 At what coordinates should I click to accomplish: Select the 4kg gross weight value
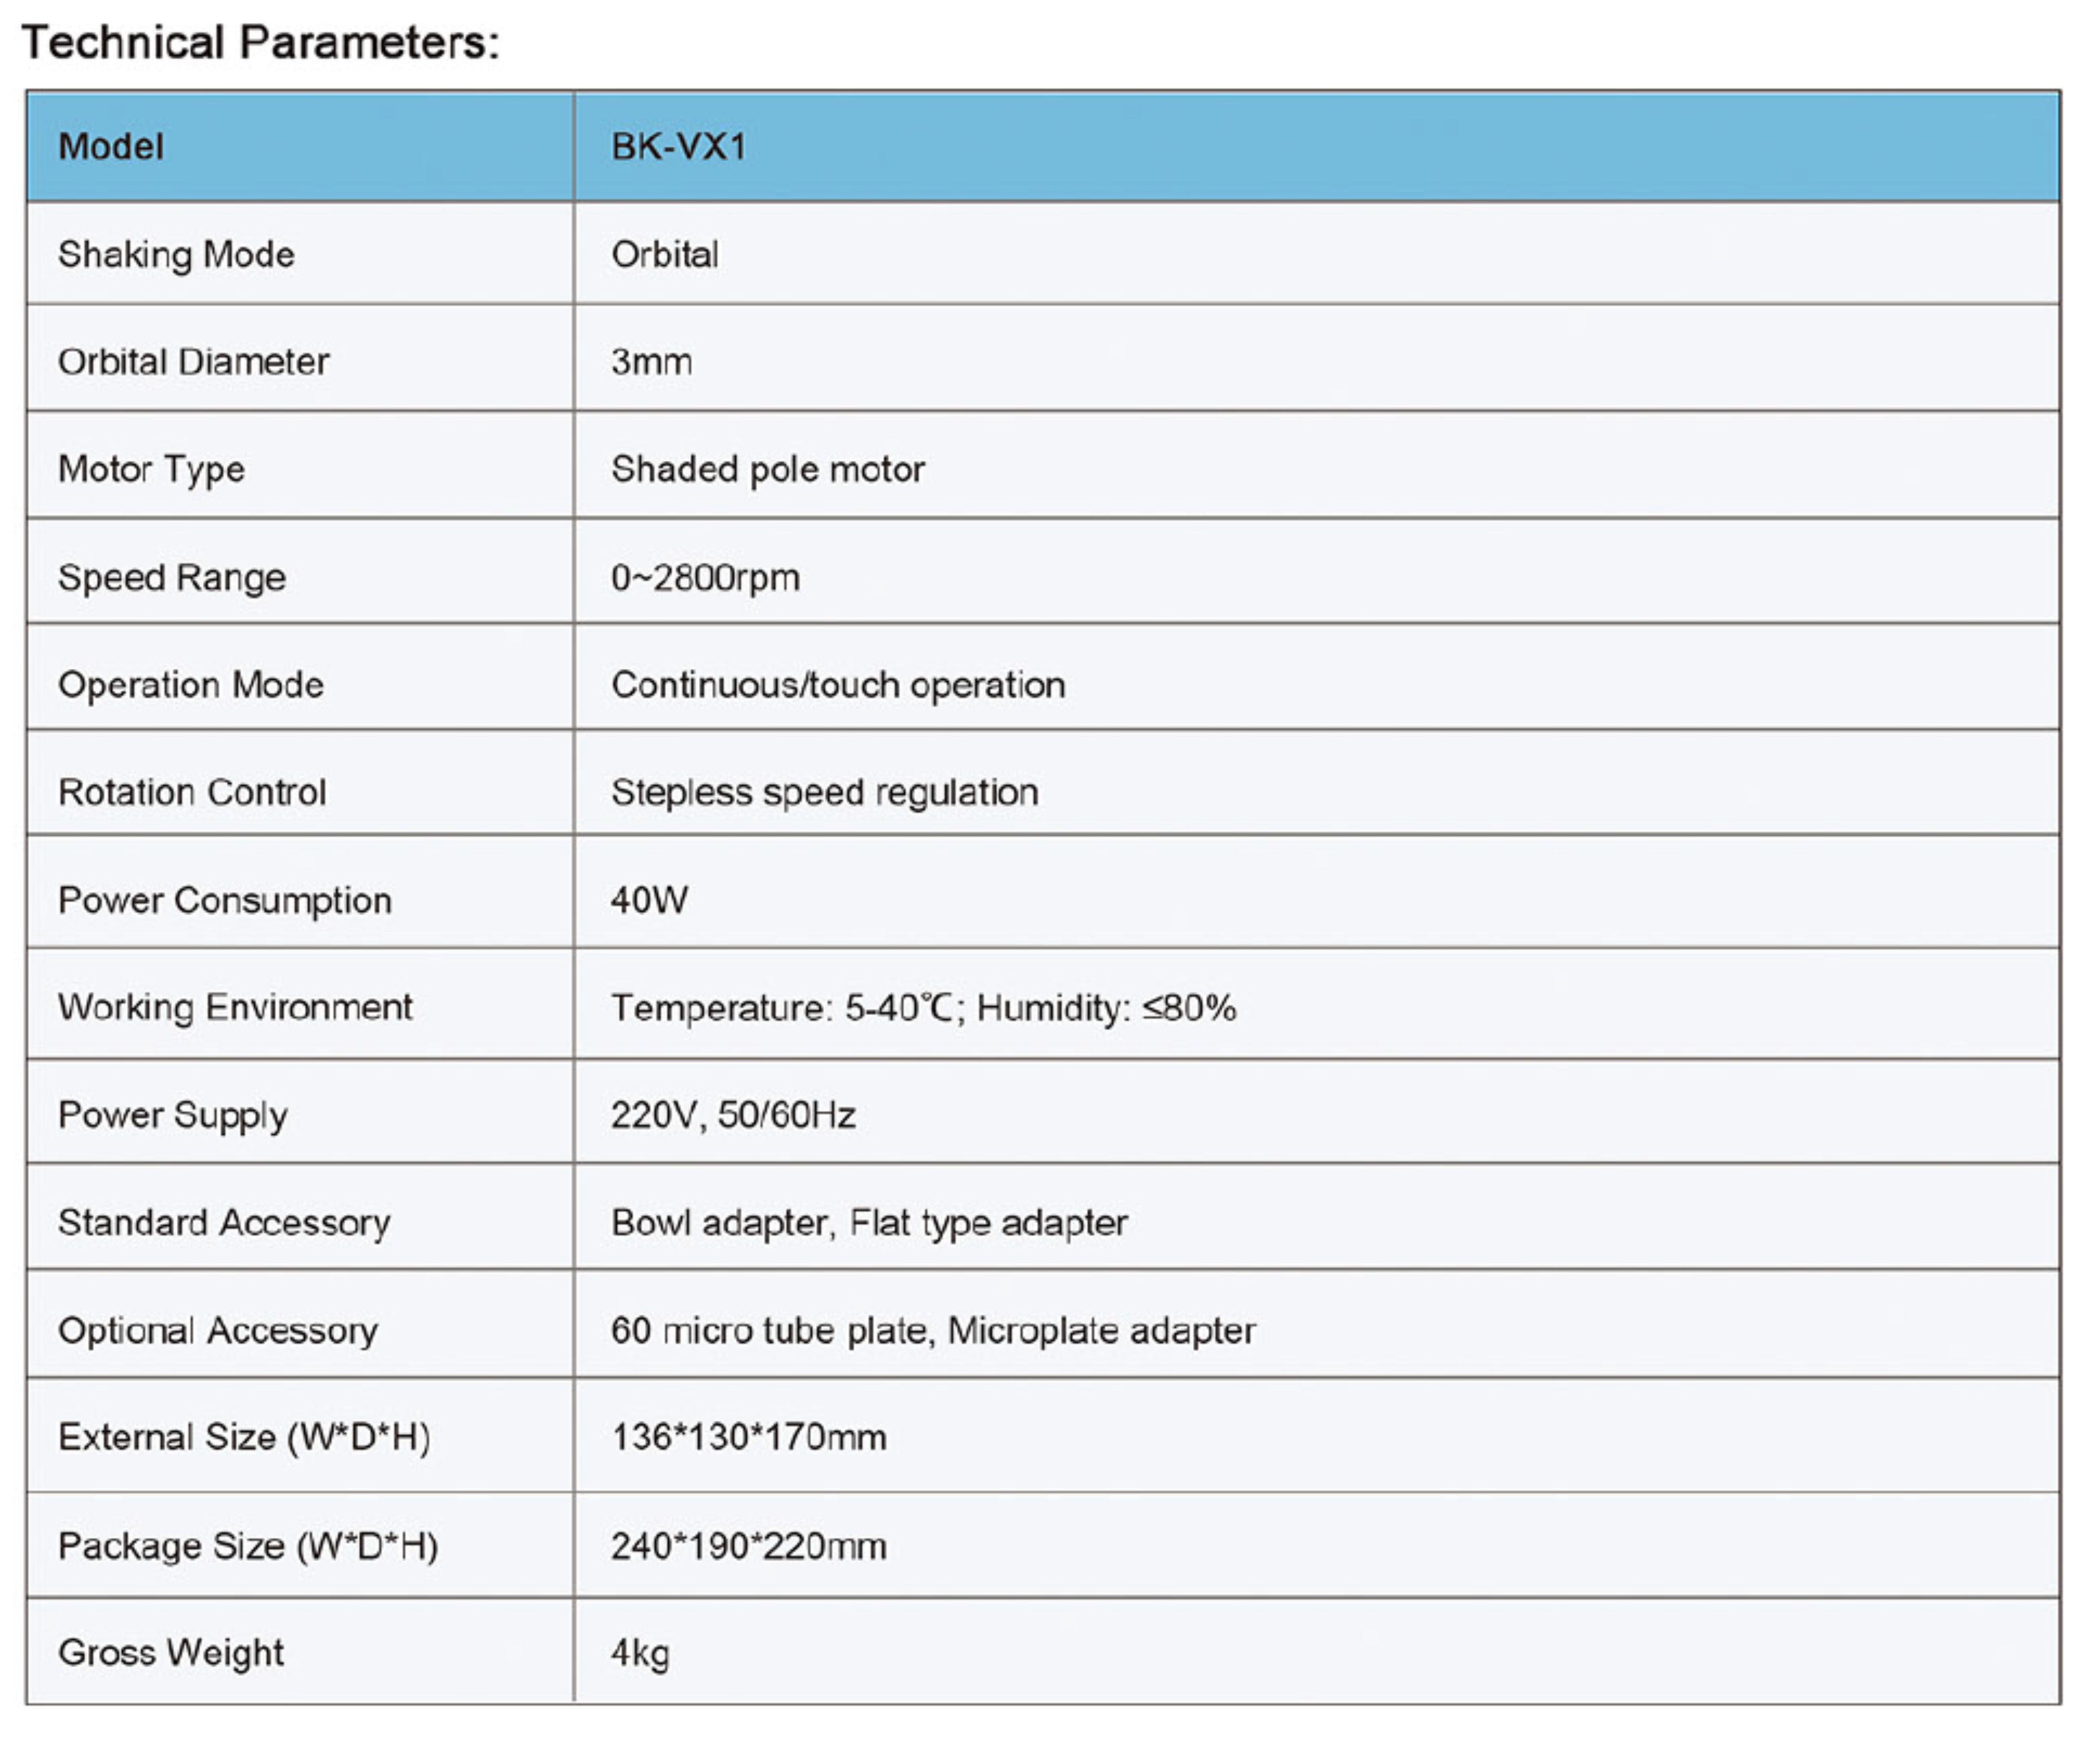coord(640,1653)
